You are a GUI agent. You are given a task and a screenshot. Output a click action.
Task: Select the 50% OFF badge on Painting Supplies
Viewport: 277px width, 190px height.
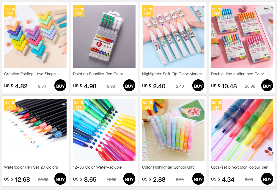pyautogui.click(x=79, y=11)
